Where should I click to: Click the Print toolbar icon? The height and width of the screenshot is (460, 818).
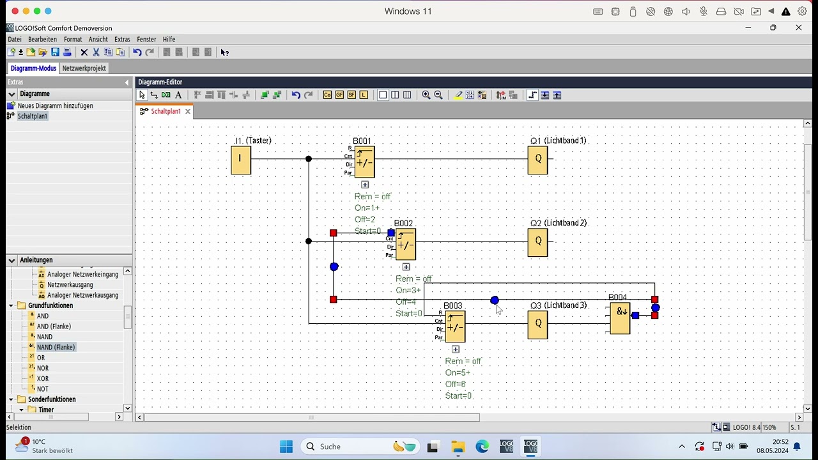point(66,52)
